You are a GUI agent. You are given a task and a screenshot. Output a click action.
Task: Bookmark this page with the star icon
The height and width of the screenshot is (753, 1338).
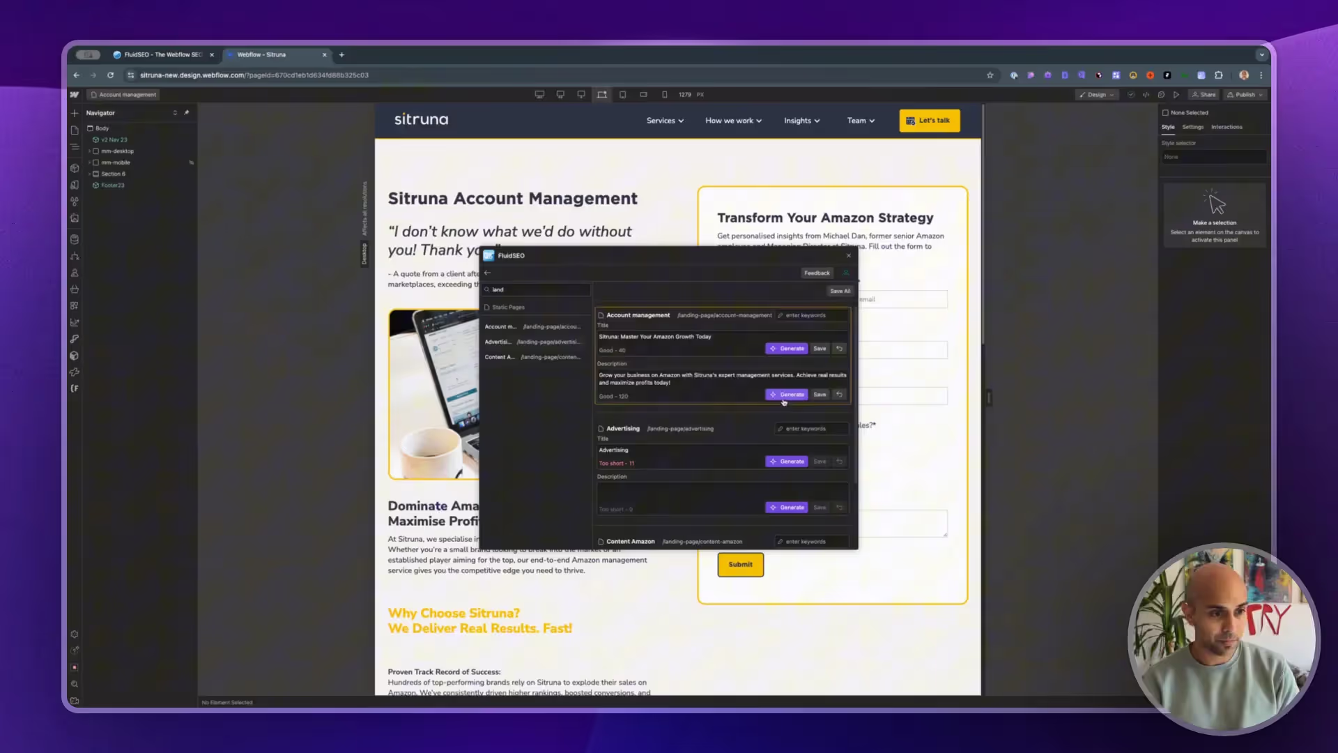pos(990,75)
